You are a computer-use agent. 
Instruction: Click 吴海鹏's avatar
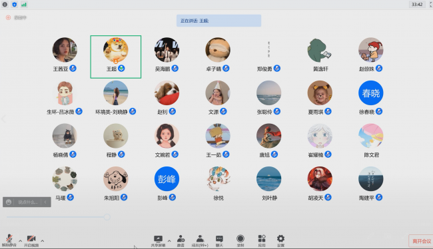pos(167,50)
